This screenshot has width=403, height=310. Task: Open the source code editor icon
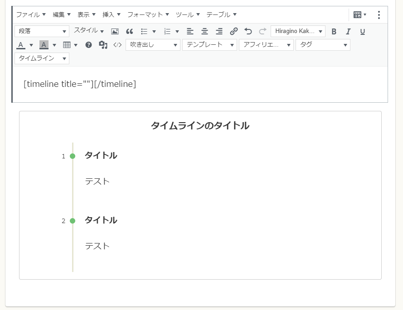tap(117, 45)
